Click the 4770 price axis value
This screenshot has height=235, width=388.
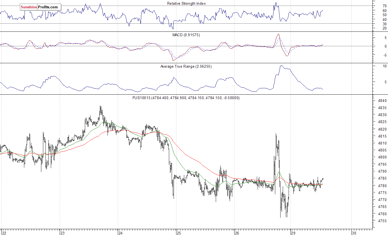(383, 200)
